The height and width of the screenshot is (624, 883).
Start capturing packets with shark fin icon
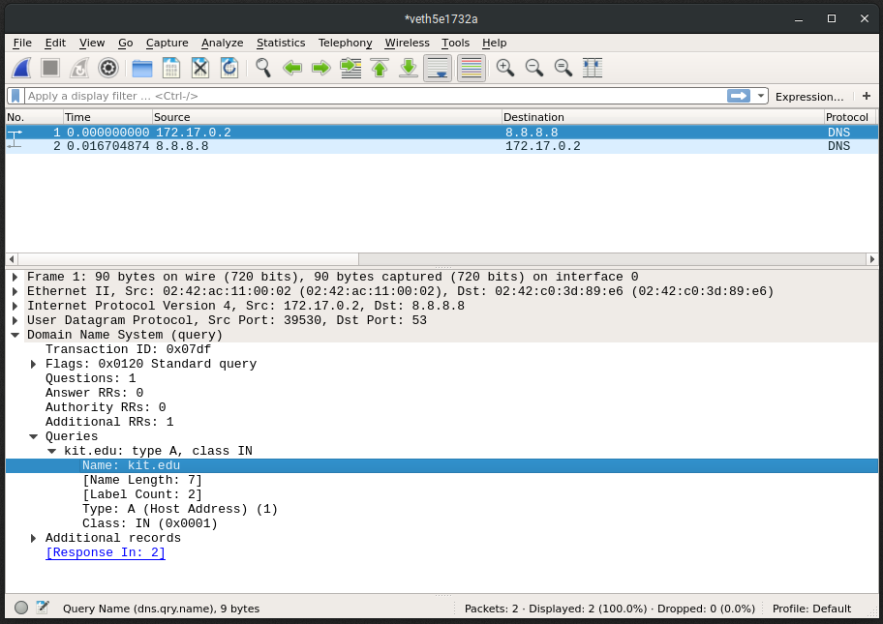(x=21, y=68)
